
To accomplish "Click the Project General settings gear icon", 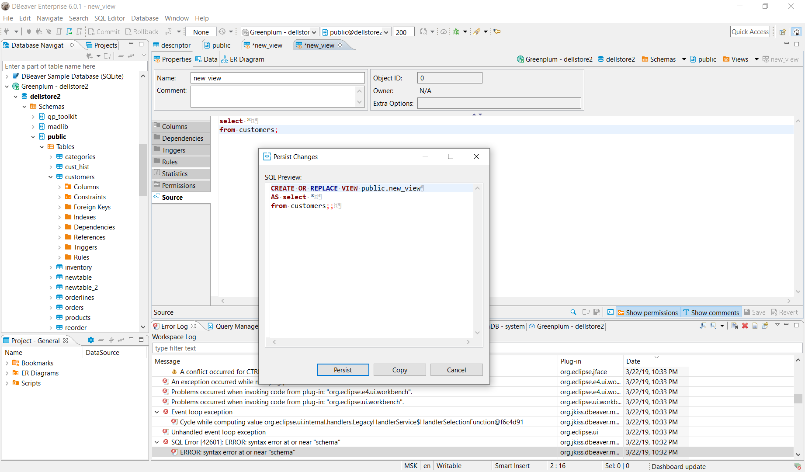I will [90, 340].
